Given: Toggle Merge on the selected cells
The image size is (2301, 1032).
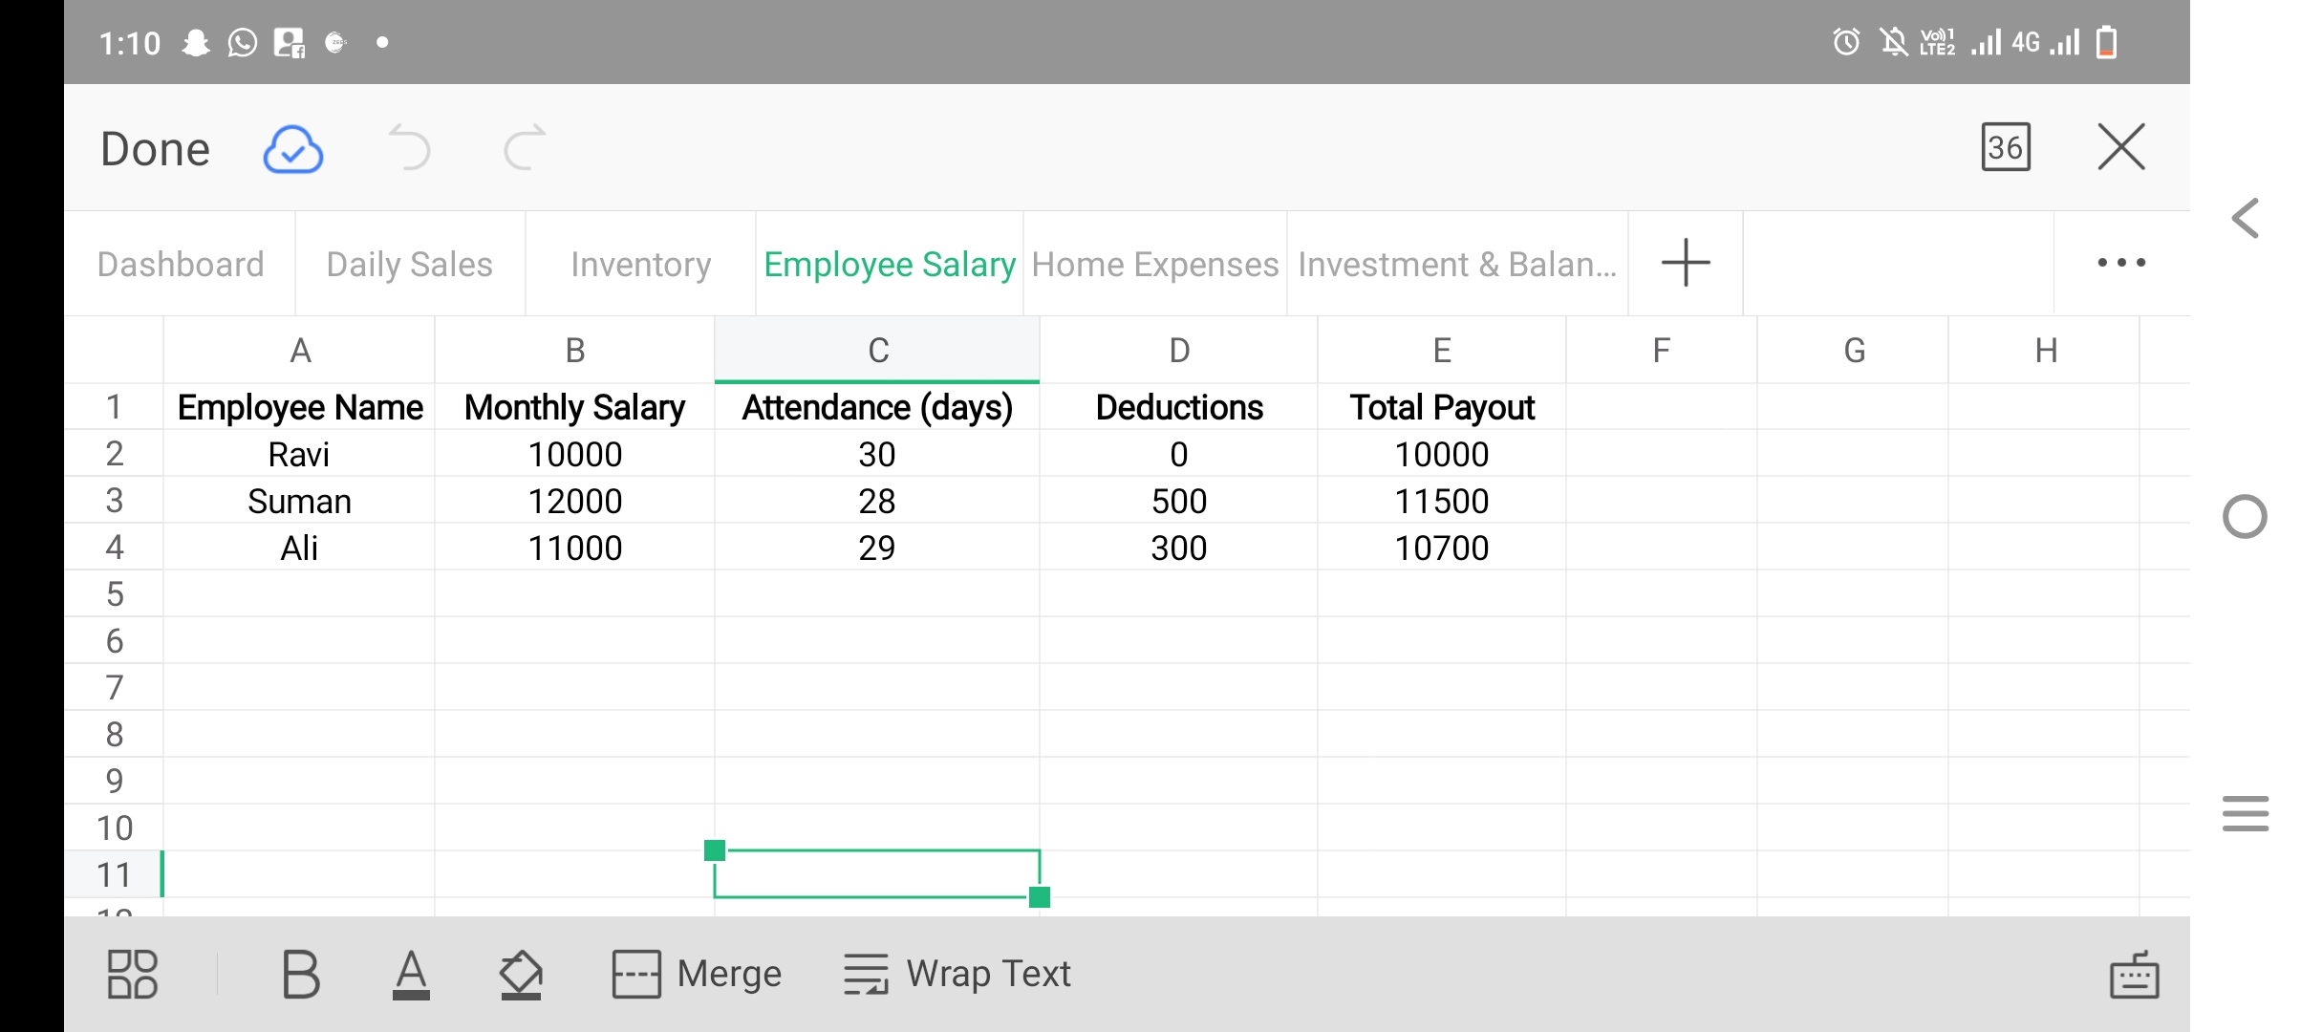Looking at the screenshot, I should coord(697,974).
